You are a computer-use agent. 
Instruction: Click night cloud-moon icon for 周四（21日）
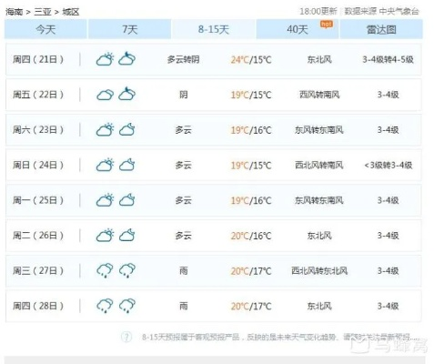click(127, 58)
